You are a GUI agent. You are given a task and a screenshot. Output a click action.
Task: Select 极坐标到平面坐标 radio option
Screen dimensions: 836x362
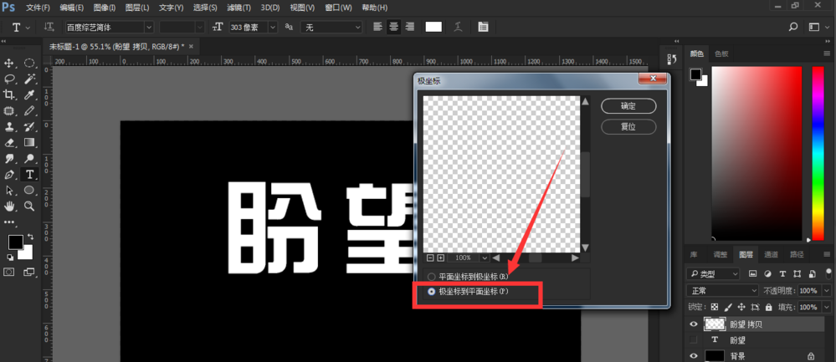[x=432, y=292]
